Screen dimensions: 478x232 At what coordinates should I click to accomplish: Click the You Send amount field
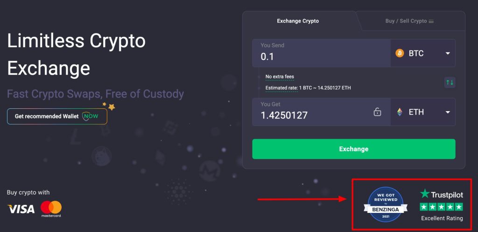[x=321, y=53]
